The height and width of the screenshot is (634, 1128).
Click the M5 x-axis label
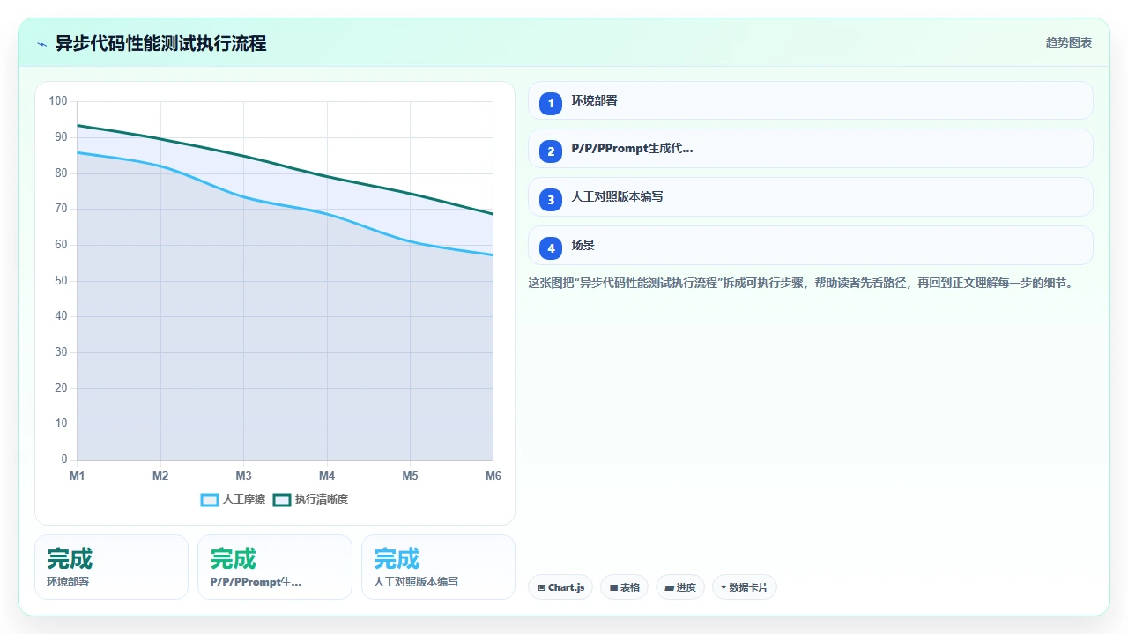coord(411,475)
